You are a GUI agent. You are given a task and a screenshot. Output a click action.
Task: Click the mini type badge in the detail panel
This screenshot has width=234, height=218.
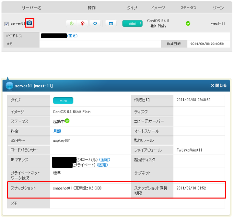pos(63,101)
